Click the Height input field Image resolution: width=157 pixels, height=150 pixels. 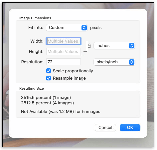(x=64, y=52)
